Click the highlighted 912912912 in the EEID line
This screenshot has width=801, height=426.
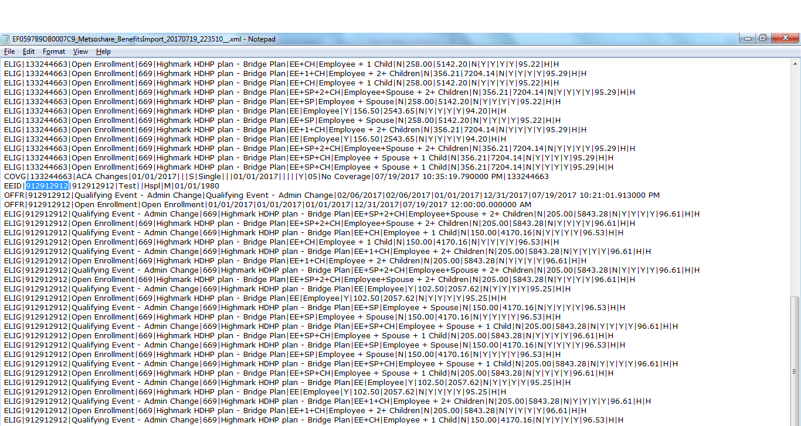[x=47, y=186]
